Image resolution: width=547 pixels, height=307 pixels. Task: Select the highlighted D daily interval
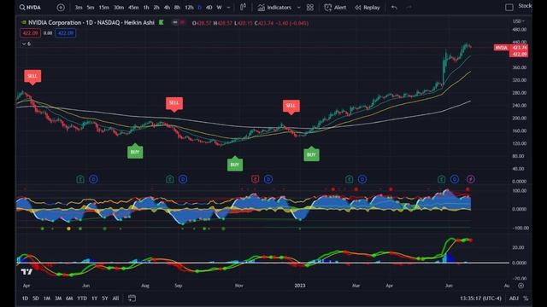pos(199,8)
